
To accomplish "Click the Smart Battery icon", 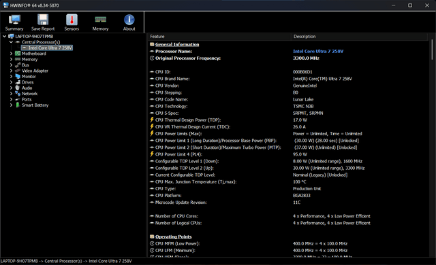I will [x=18, y=105].
